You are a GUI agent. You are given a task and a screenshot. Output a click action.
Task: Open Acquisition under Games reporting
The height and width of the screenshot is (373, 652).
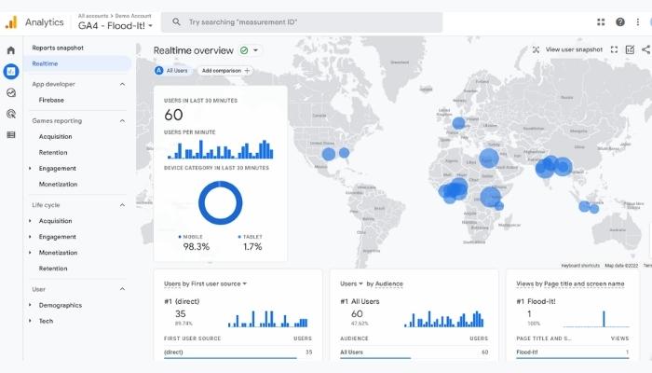55,136
